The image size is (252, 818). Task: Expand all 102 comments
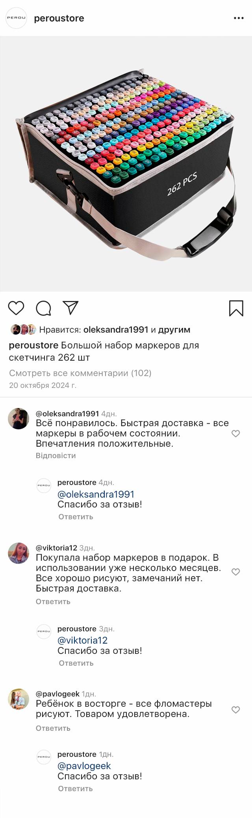tap(80, 373)
